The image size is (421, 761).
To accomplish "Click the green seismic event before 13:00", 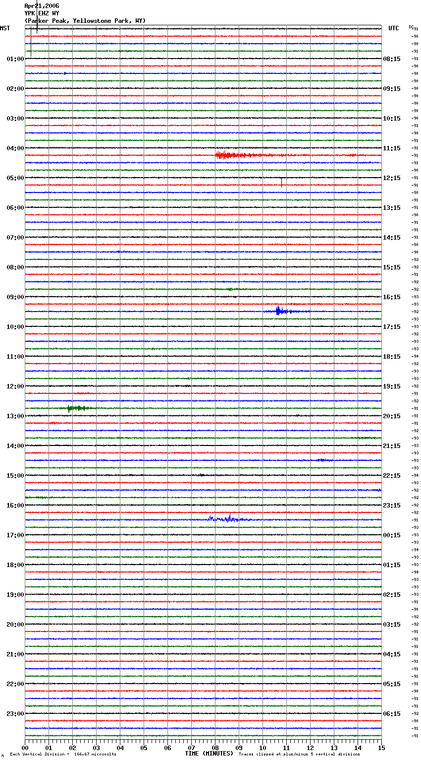I will pos(78,408).
